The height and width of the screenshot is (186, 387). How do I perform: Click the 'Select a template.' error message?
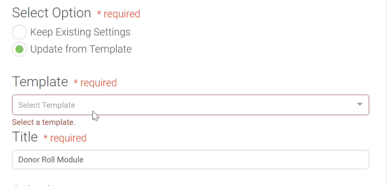(44, 122)
